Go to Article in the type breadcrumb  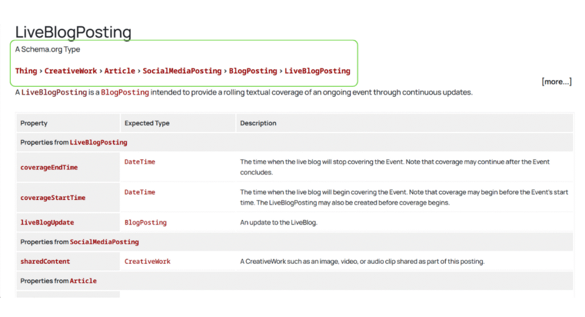[119, 71]
